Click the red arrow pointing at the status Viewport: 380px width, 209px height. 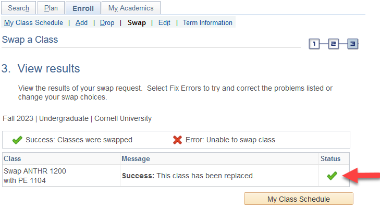pyautogui.click(x=361, y=176)
